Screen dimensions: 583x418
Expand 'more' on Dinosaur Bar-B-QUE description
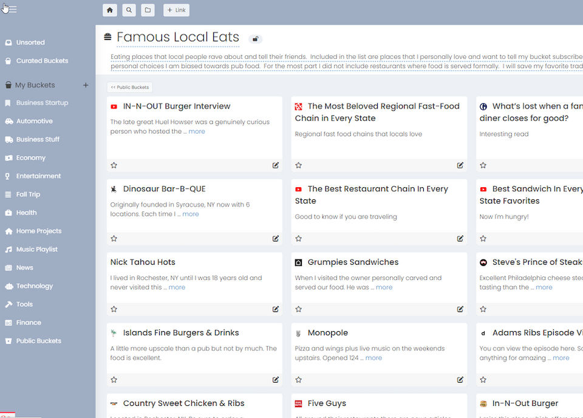pos(191,214)
